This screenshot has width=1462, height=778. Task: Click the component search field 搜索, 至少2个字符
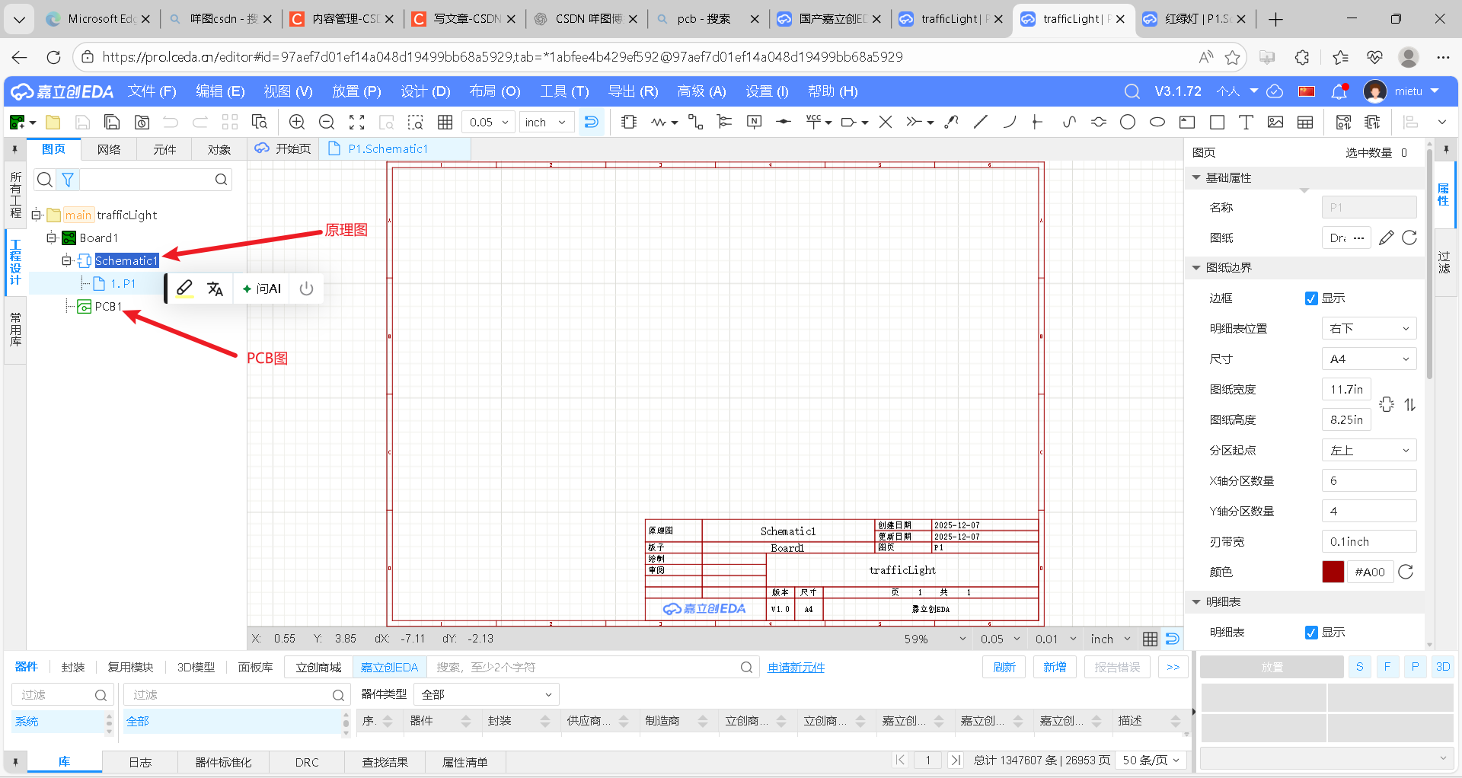click(x=583, y=667)
